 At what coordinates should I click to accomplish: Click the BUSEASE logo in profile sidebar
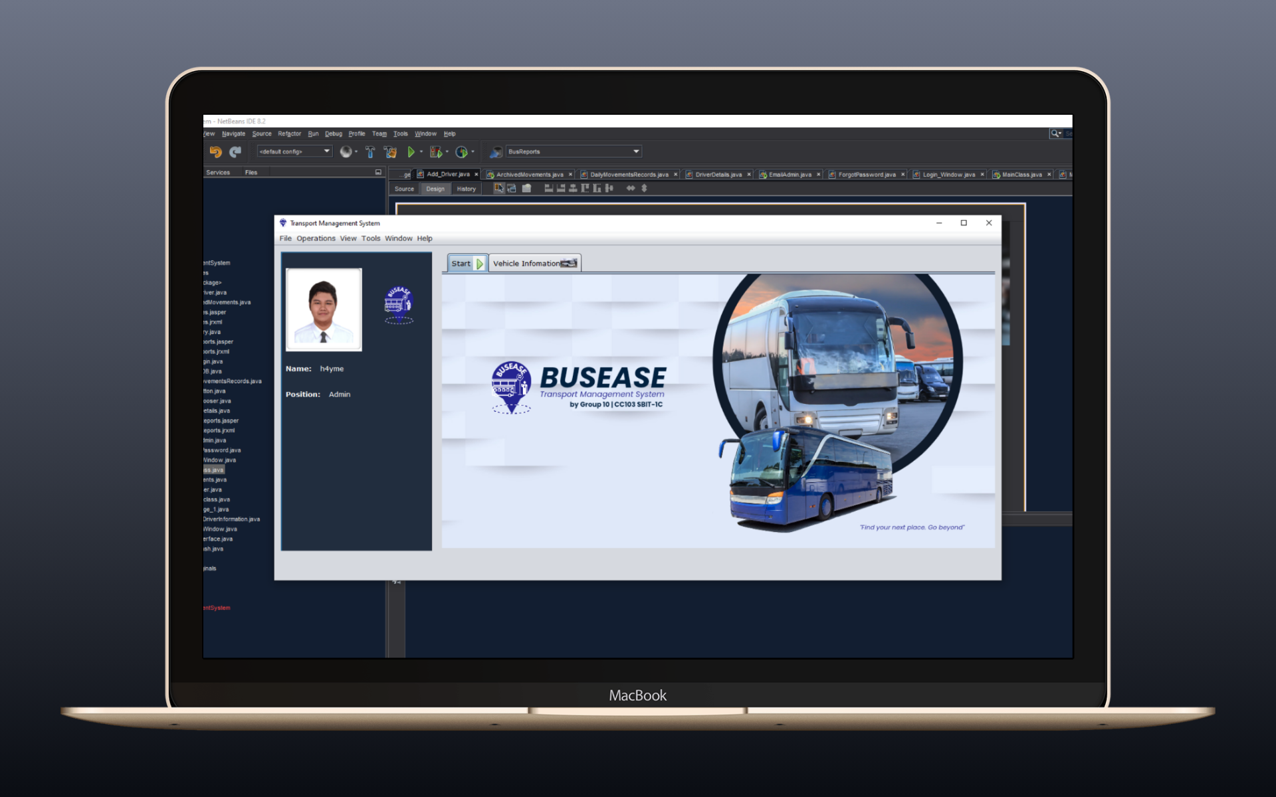pos(399,305)
